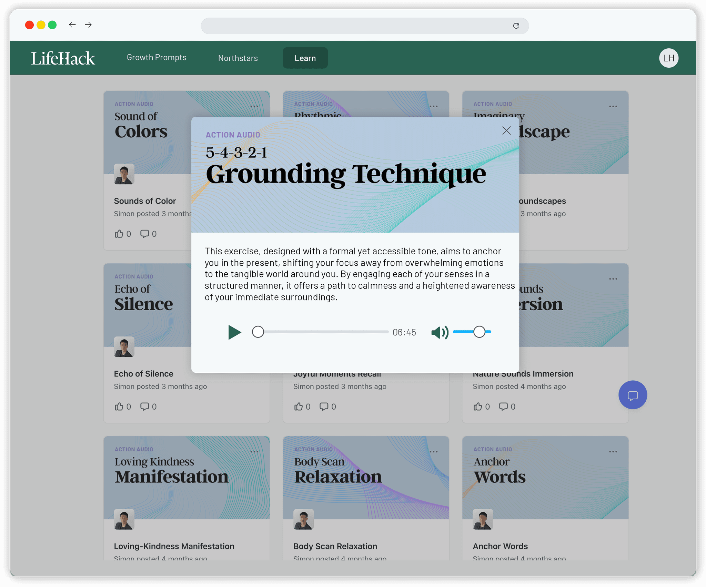This screenshot has height=587, width=706.
Task: Close the Grounding Technique modal
Action: (506, 130)
